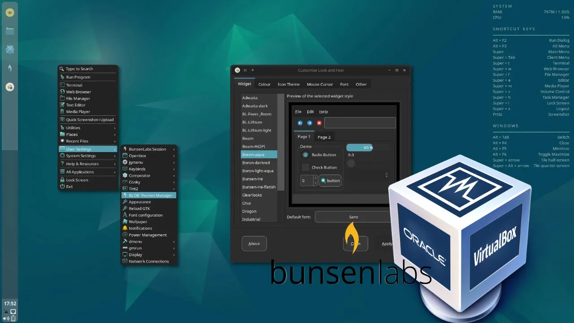This screenshot has width=574, height=323.
Task: Open Notifications bell entry in submenu
Action: pos(149,228)
